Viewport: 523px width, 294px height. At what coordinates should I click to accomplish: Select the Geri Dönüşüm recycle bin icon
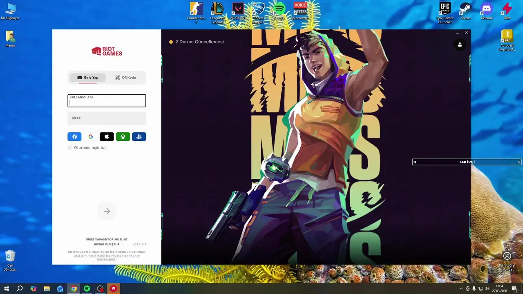tap(10, 261)
